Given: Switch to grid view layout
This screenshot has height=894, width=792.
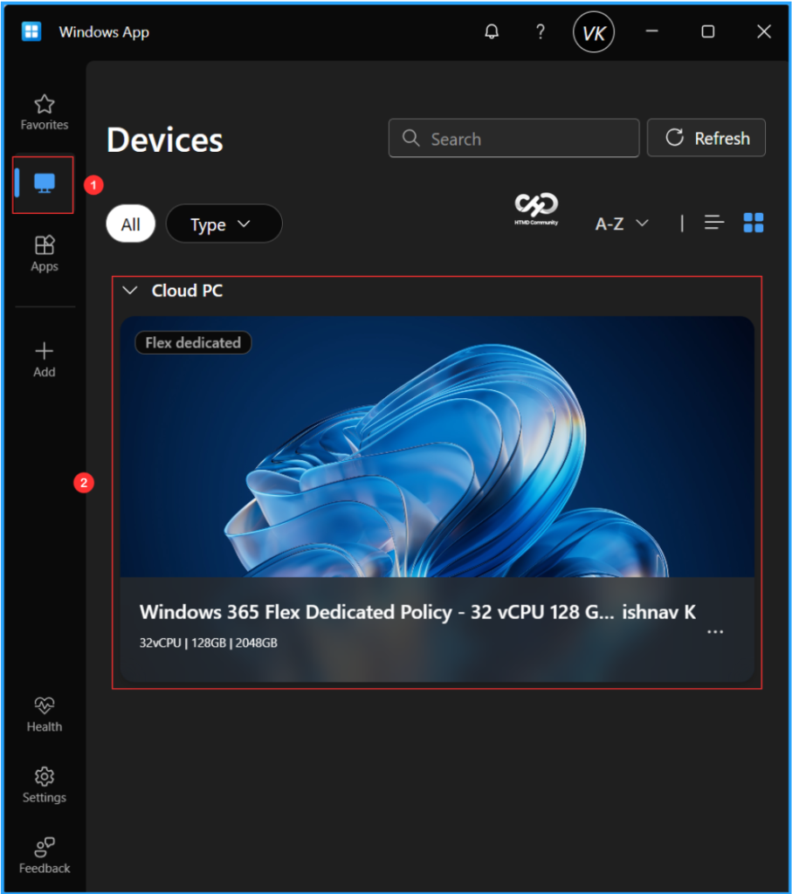Looking at the screenshot, I should click(x=754, y=223).
